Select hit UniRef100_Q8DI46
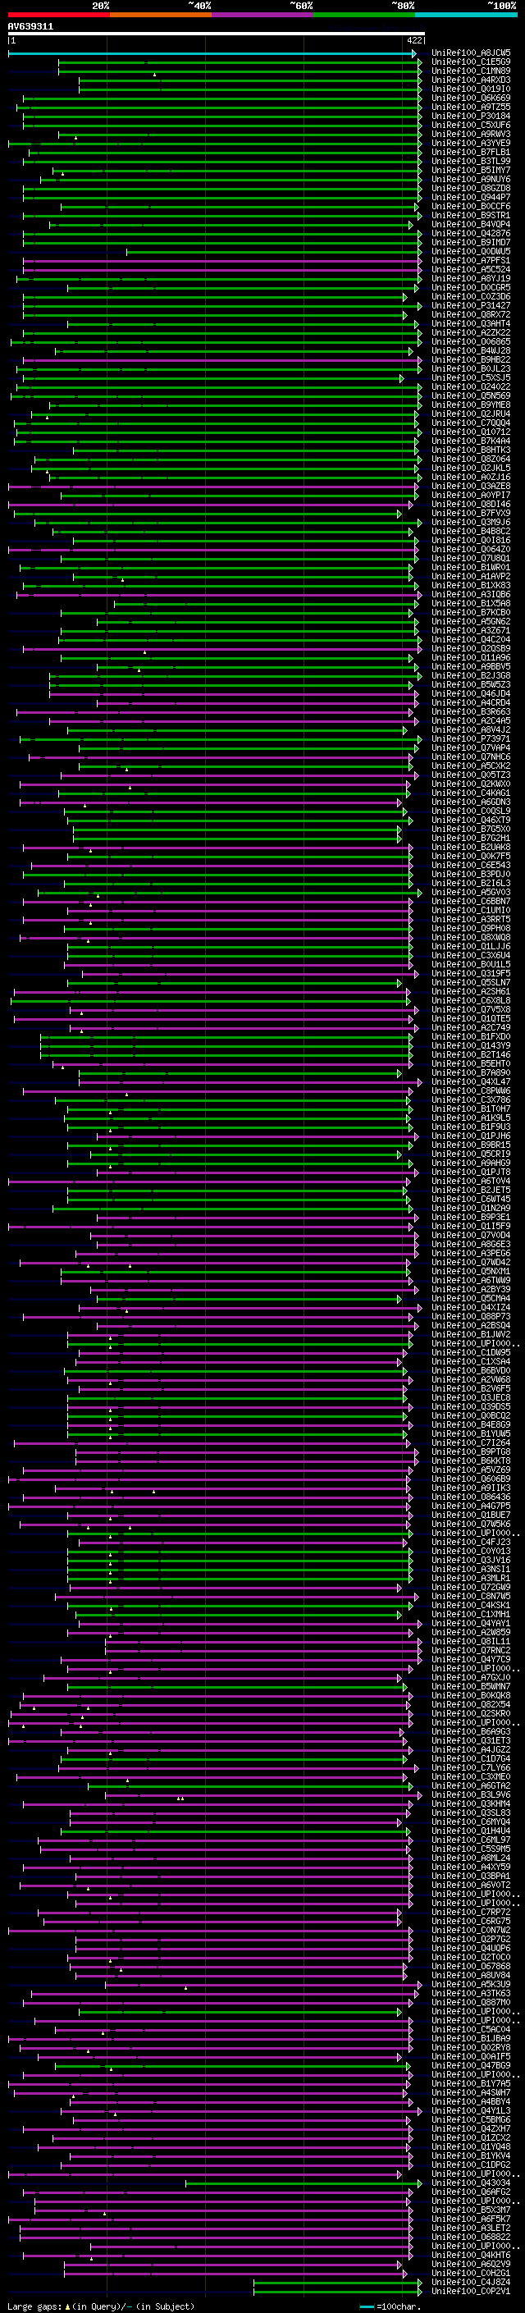Image resolution: width=525 pixels, height=2313 pixels. [471, 504]
